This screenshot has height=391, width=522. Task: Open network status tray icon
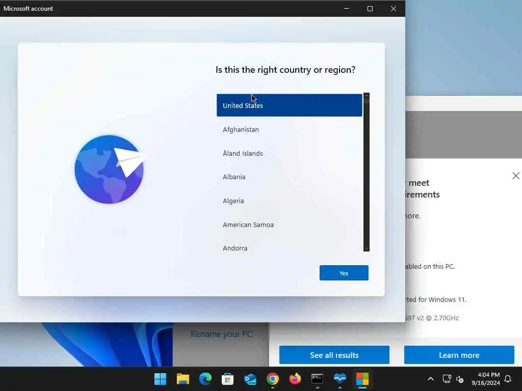pyautogui.click(x=447, y=379)
